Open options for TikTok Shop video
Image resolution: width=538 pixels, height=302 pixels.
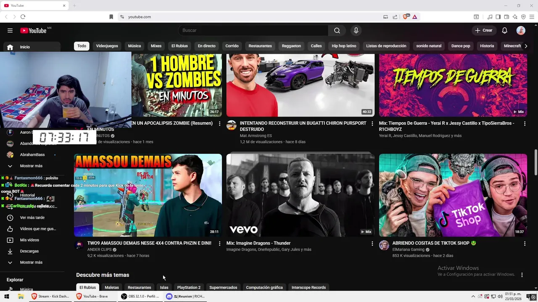(x=525, y=243)
